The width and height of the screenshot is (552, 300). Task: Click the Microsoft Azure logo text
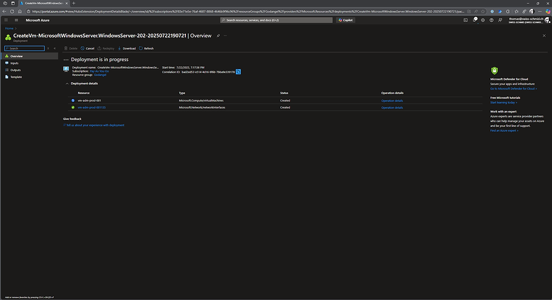(x=38, y=20)
